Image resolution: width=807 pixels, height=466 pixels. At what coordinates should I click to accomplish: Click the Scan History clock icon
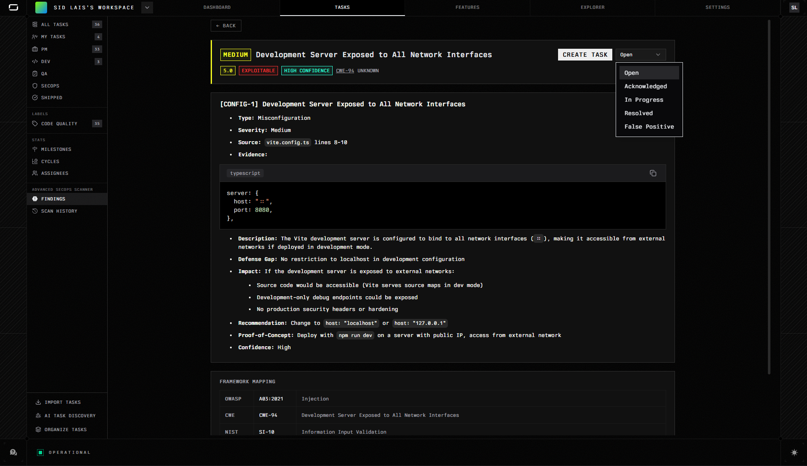pos(35,211)
